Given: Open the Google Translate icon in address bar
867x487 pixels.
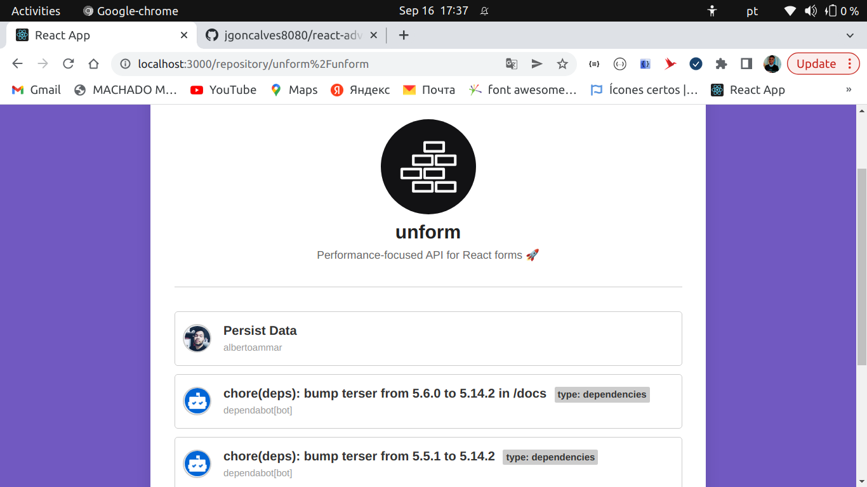Looking at the screenshot, I should tap(511, 64).
